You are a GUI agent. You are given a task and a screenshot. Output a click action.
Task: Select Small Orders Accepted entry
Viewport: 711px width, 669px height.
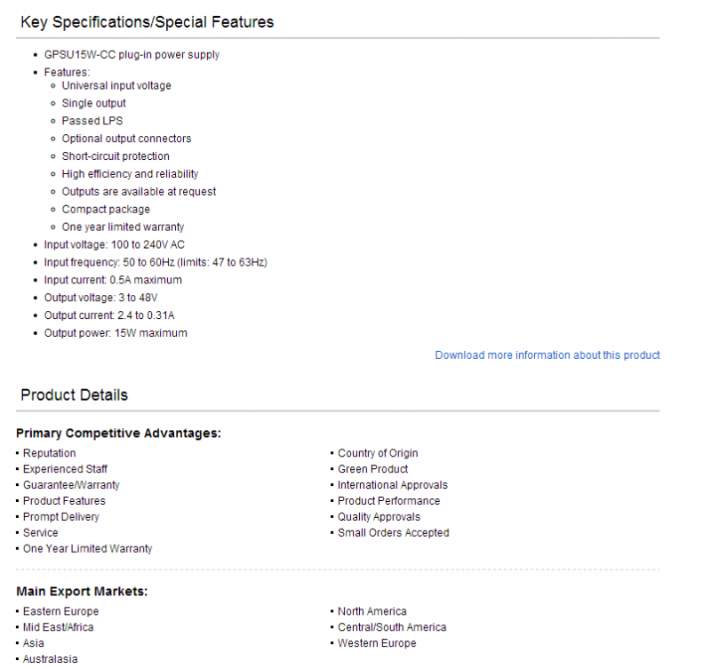click(394, 532)
